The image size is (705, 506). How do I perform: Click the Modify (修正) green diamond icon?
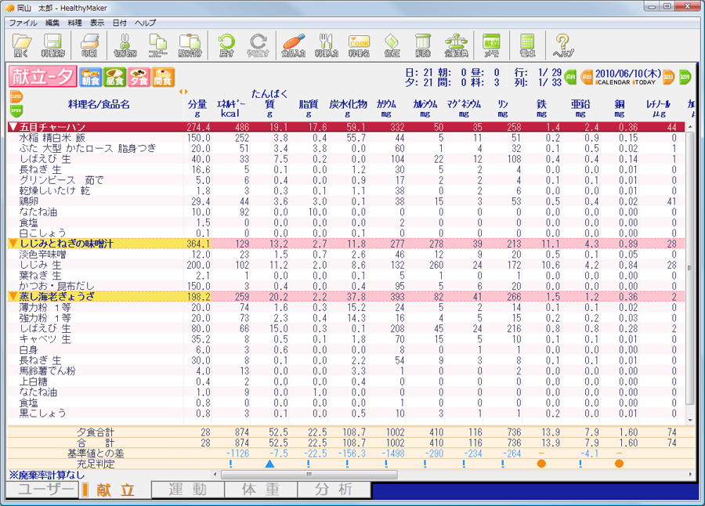pyautogui.click(x=392, y=46)
